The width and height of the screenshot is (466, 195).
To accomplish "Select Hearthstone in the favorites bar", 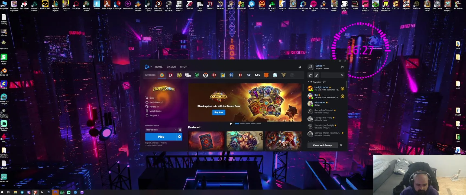I will [x=162, y=75].
